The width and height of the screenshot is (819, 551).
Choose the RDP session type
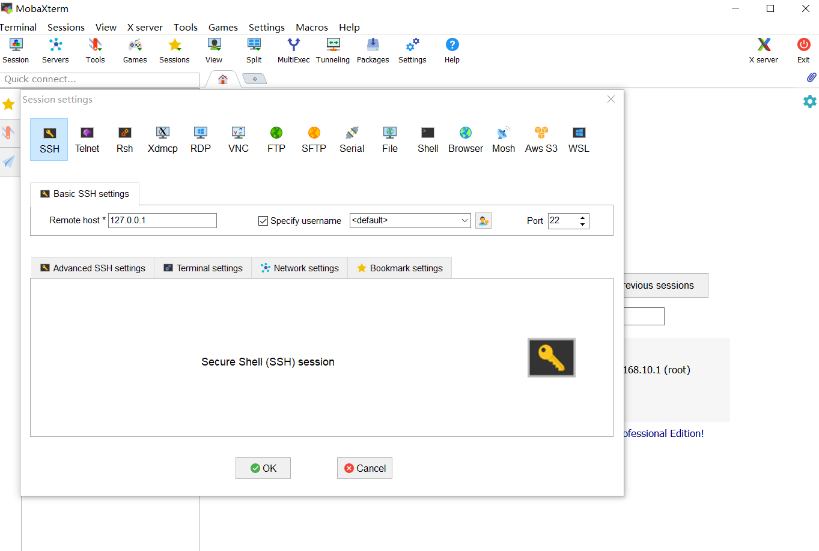click(x=201, y=139)
